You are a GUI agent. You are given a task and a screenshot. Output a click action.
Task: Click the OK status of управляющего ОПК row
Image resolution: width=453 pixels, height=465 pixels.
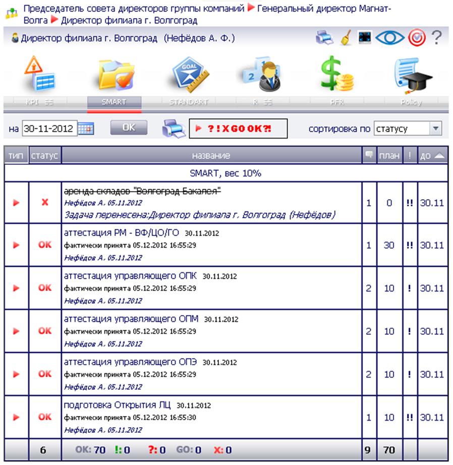click(x=45, y=288)
